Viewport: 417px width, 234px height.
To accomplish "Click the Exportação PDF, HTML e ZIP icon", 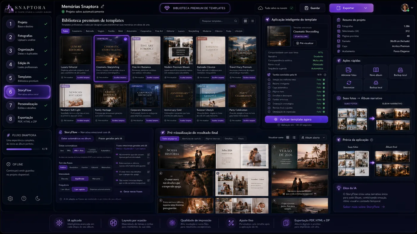I will (x=286, y=223).
